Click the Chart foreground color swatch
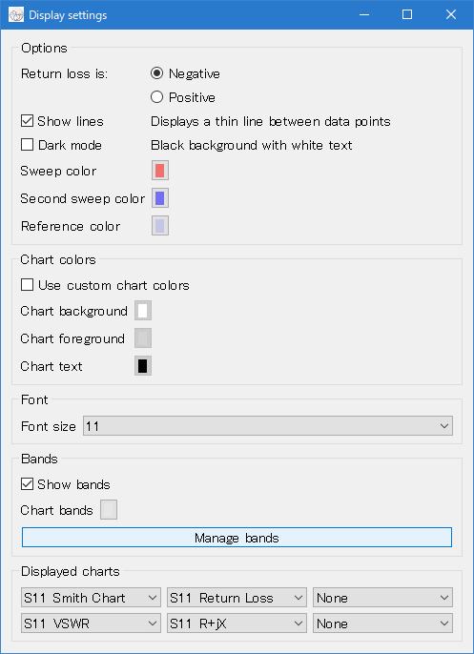The image size is (474, 654). click(x=143, y=338)
